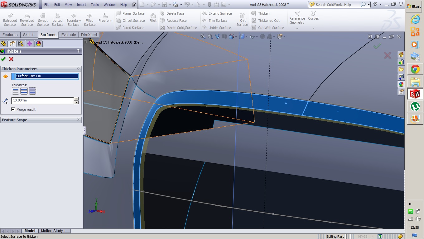Image resolution: width=424 pixels, height=239 pixels.
Task: Toggle the Merge result checkbox
Action: click(13, 109)
